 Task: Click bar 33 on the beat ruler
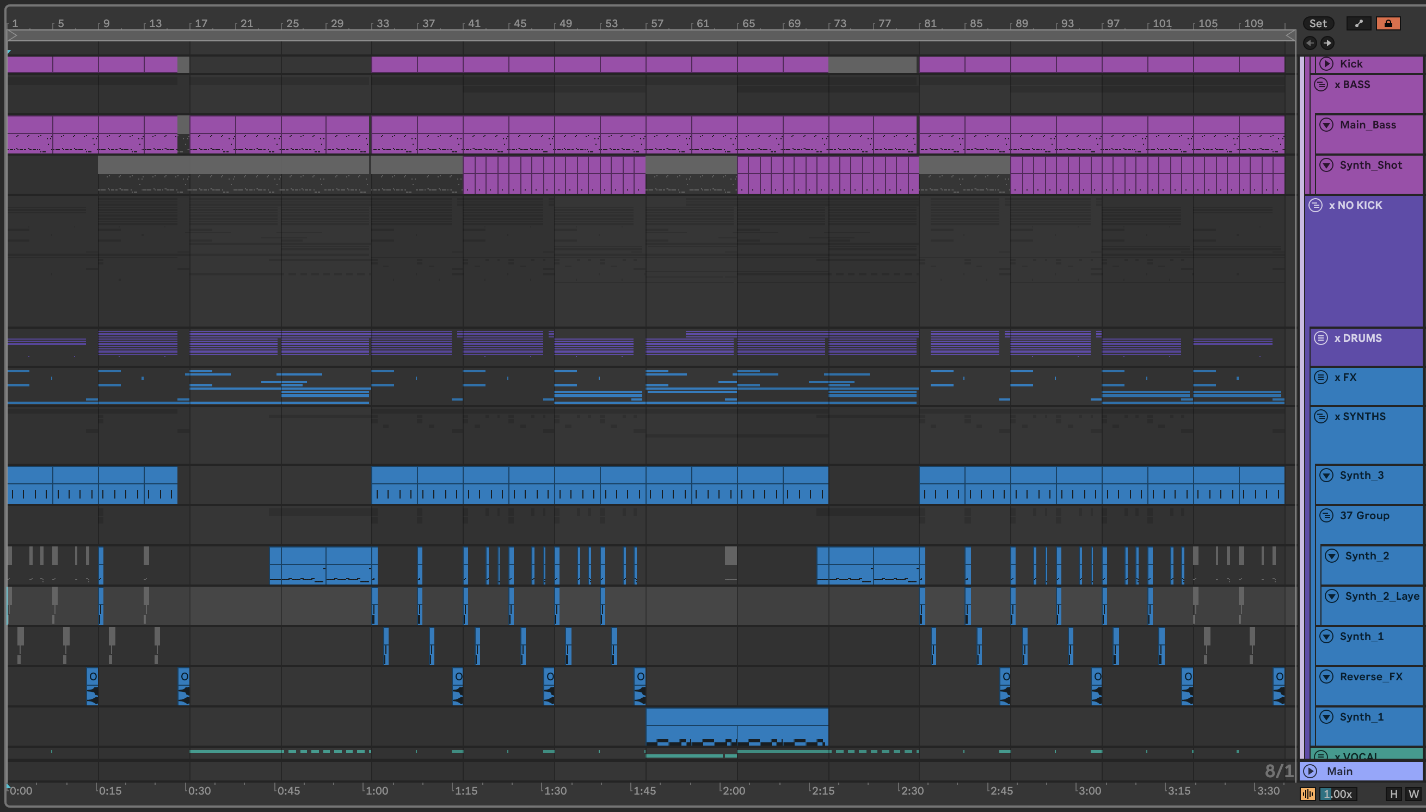pyautogui.click(x=383, y=23)
